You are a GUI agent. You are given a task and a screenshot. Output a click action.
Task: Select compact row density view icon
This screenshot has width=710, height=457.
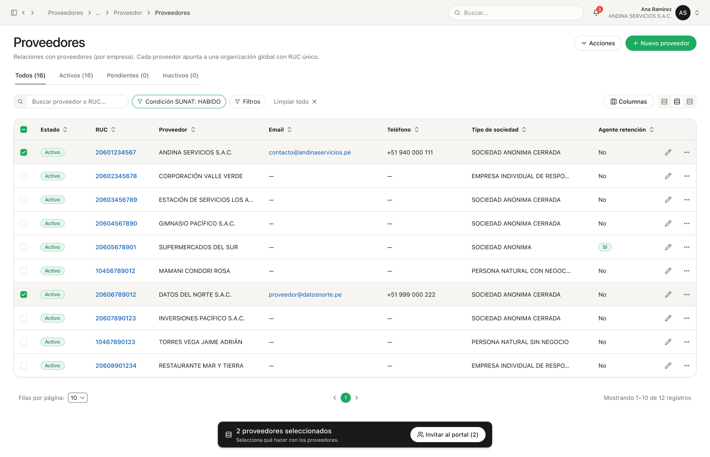point(664,102)
